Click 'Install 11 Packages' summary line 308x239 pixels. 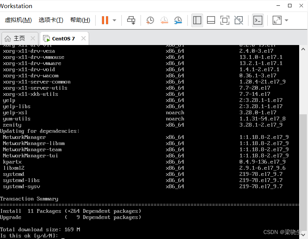tap(71, 211)
